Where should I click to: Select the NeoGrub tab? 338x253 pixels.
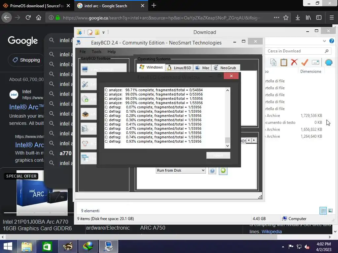point(225,68)
